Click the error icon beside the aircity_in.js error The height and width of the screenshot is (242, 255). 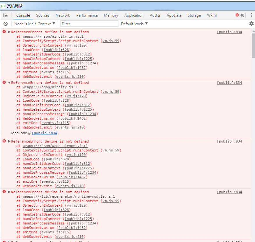pos(4,32)
